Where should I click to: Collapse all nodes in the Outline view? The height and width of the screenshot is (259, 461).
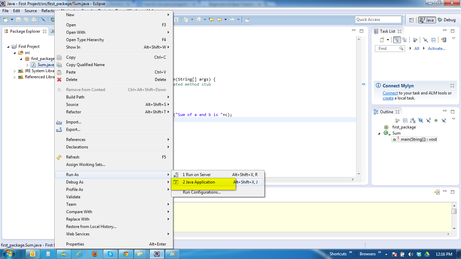[x=405, y=120]
